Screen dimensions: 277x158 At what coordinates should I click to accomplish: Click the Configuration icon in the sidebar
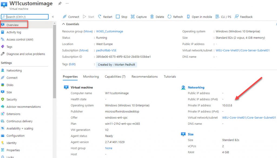coord(3,136)
